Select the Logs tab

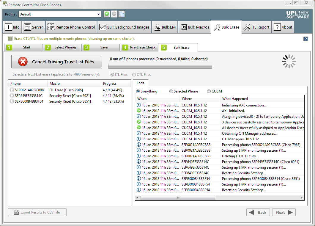click(141, 83)
